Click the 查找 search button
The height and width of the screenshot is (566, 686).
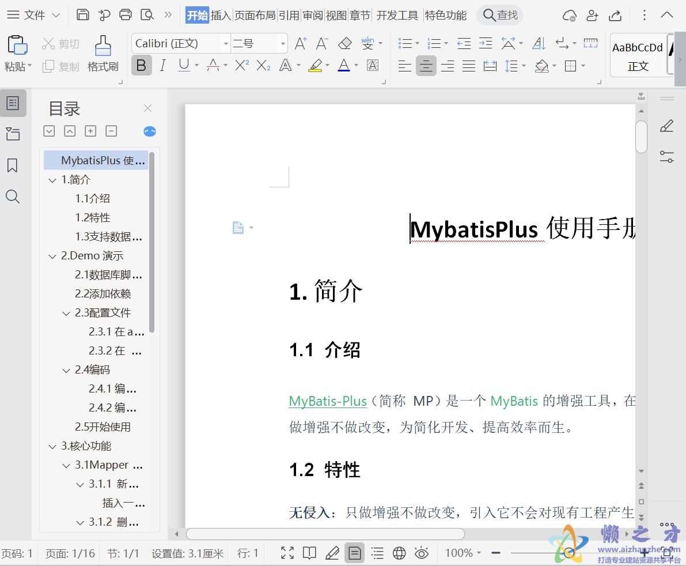500,16
